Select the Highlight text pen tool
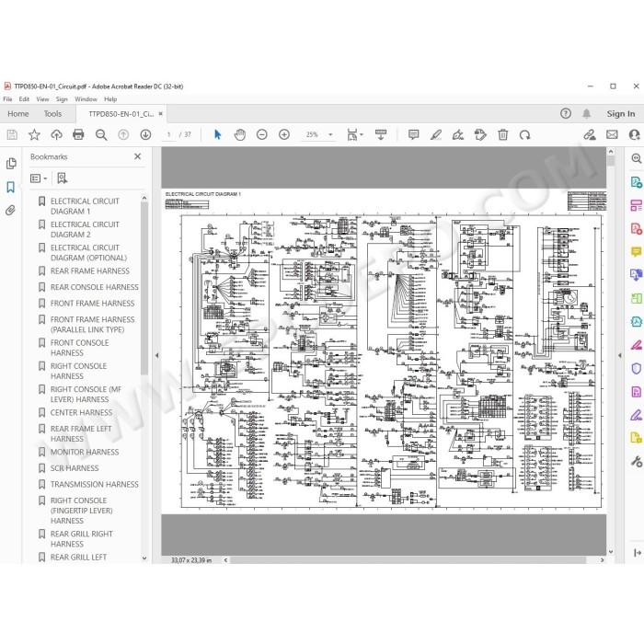Screen dimensions: 644x644 click(436, 134)
